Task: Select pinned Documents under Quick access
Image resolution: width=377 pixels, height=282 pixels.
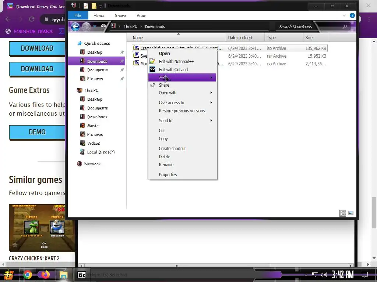Action: click(97, 70)
